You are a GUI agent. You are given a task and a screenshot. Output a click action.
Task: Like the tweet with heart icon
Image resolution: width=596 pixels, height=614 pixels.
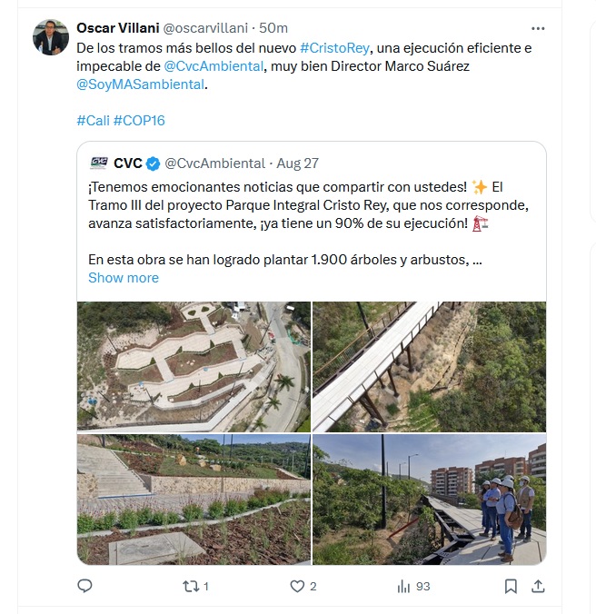tap(297, 586)
